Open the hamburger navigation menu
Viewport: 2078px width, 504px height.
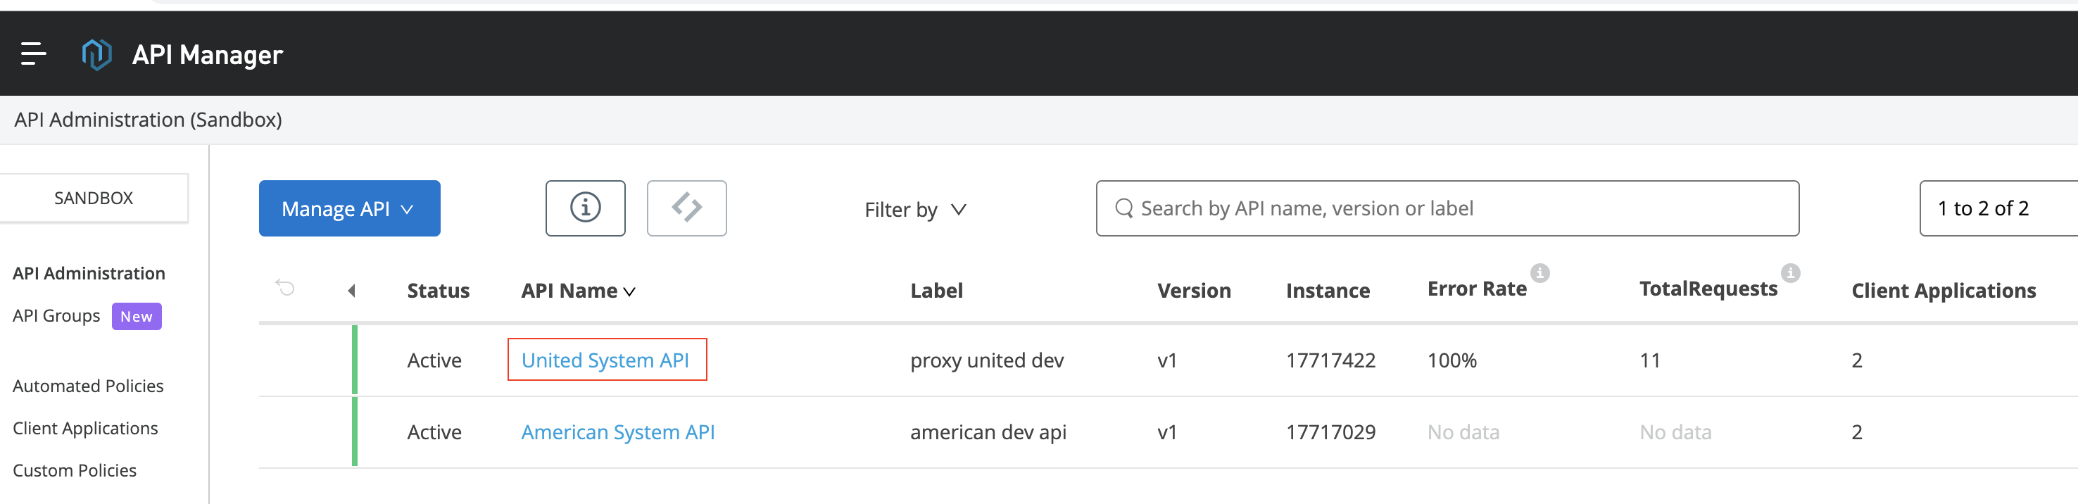(x=33, y=54)
